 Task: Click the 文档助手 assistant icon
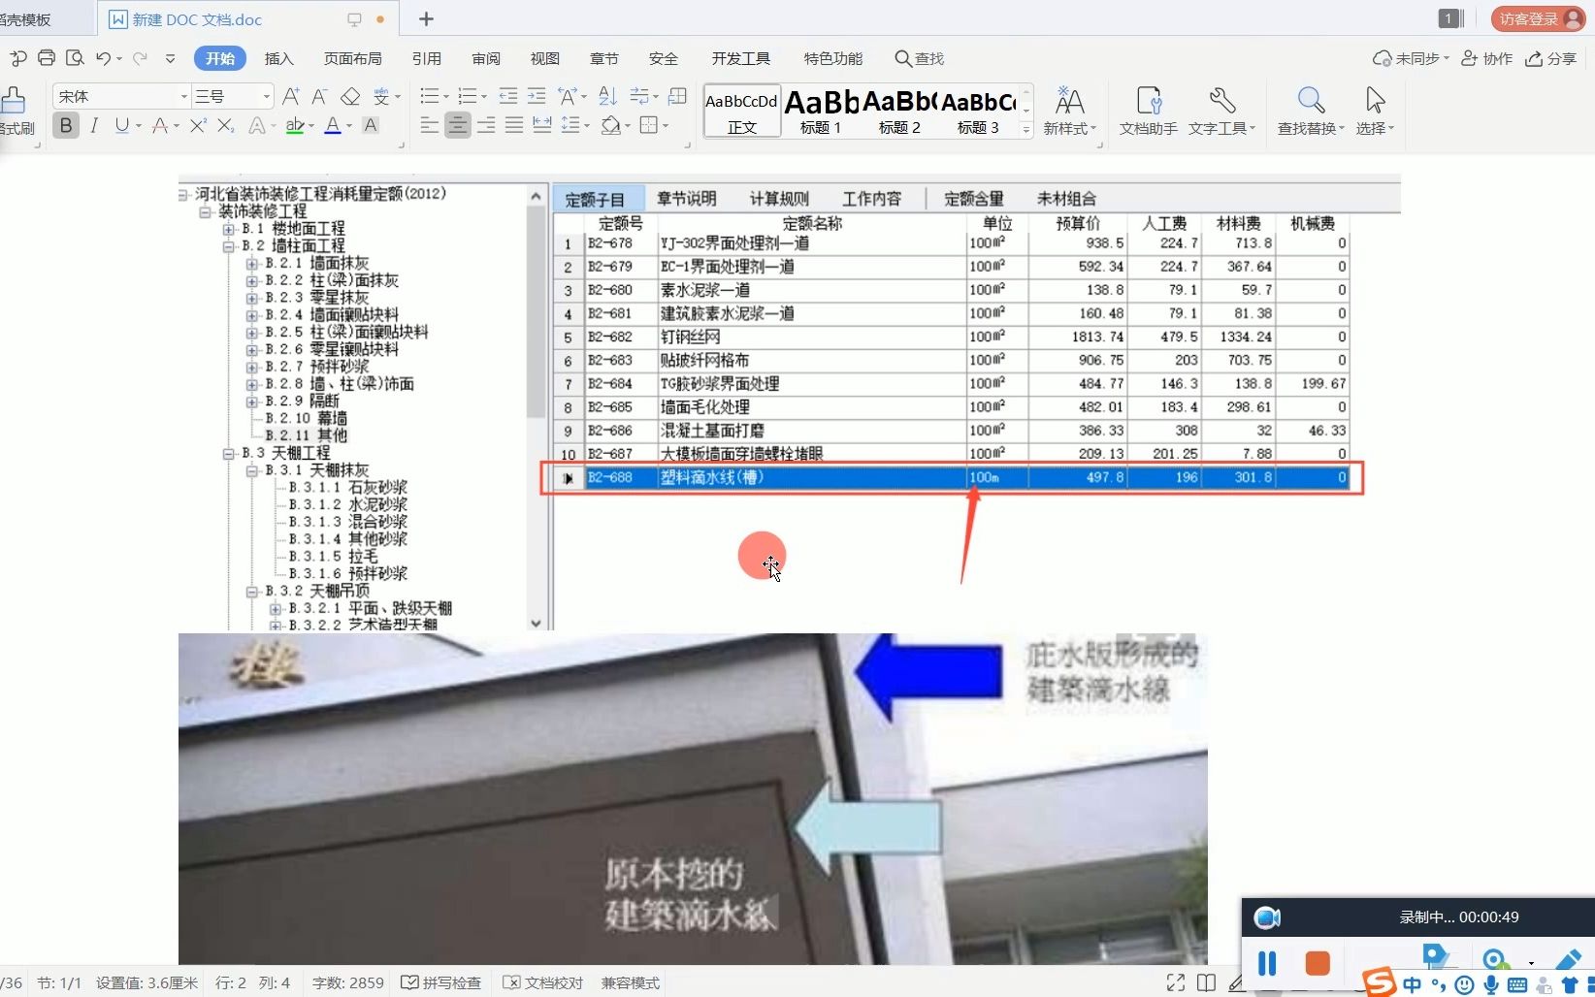pos(1147,109)
